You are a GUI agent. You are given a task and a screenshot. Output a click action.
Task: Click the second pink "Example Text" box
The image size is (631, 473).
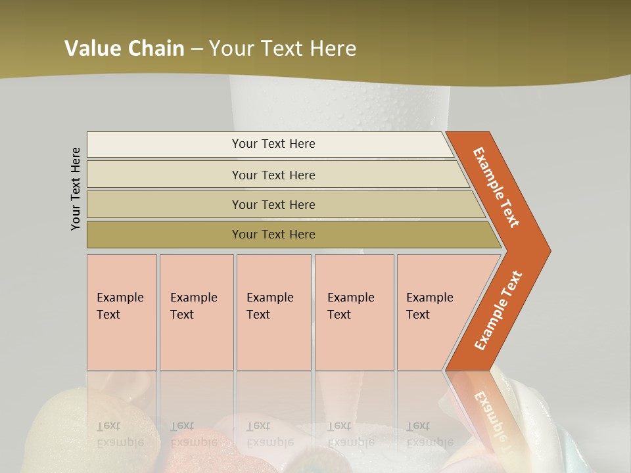click(x=197, y=312)
